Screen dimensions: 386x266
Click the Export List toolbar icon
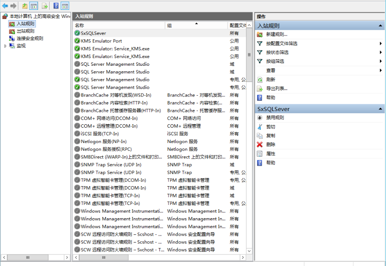[44, 6]
